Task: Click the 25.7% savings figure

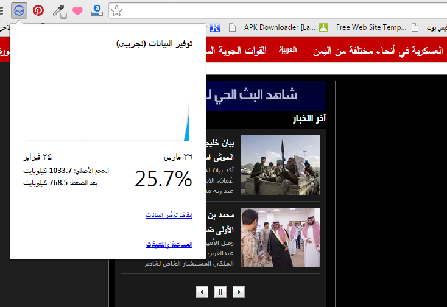Action: click(x=163, y=179)
